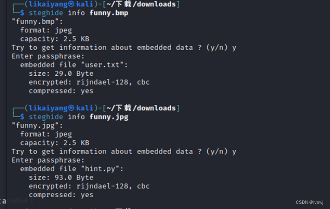Click the first capacity 2.5 KB line

55,39
